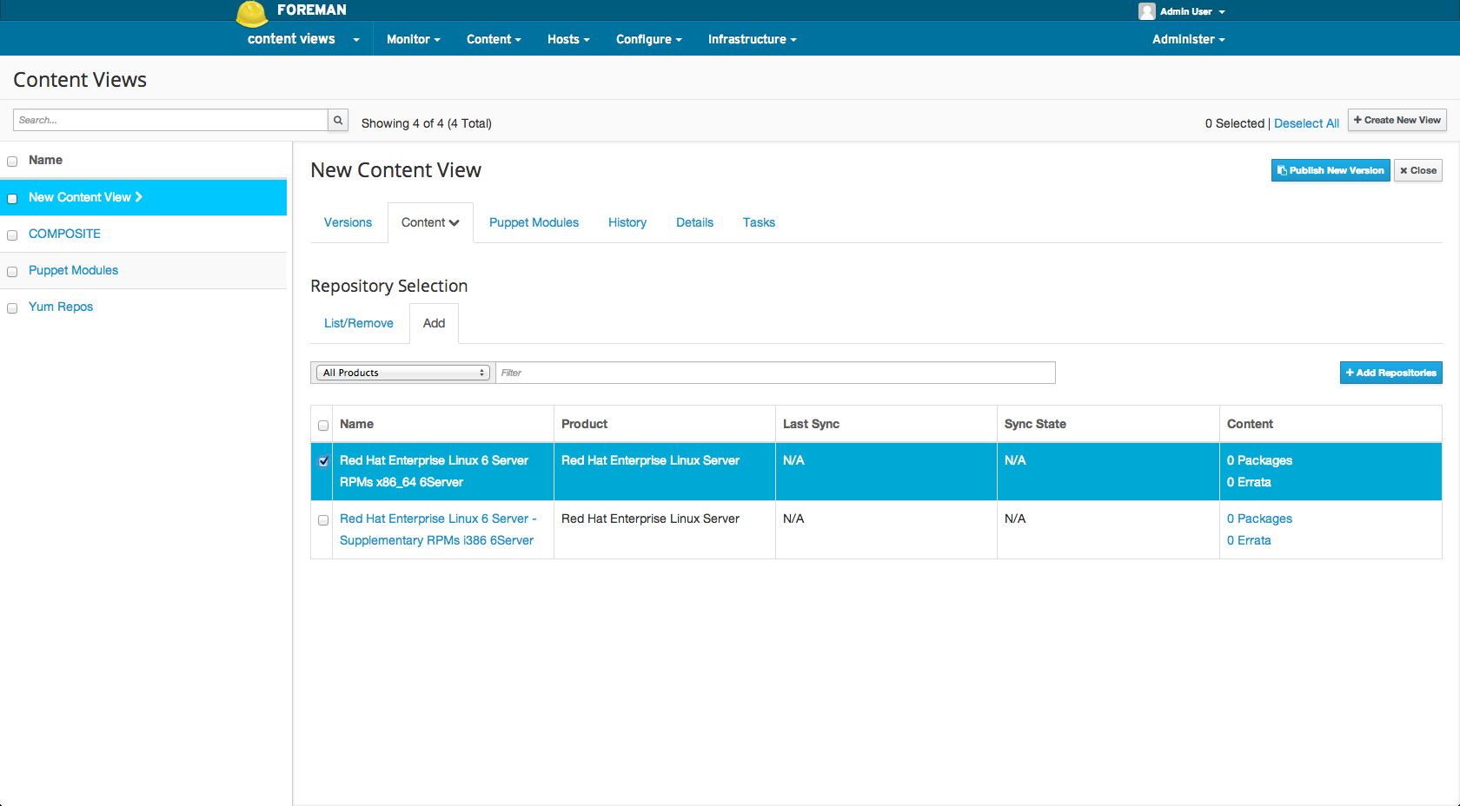Toggle the select-all checkbox beside the content views Name header
Screen dimensions: 1460x806
click(x=12, y=162)
